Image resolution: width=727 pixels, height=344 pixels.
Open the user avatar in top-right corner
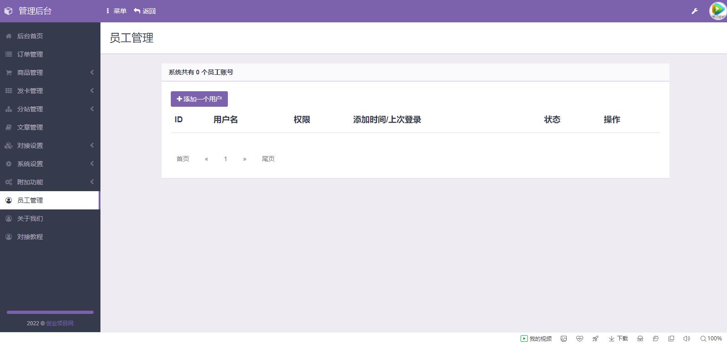click(x=717, y=11)
